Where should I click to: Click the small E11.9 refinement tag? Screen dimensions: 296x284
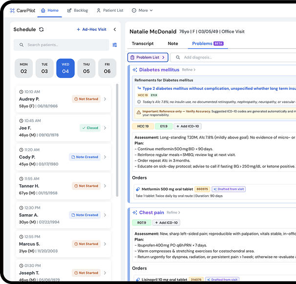coord(154,95)
